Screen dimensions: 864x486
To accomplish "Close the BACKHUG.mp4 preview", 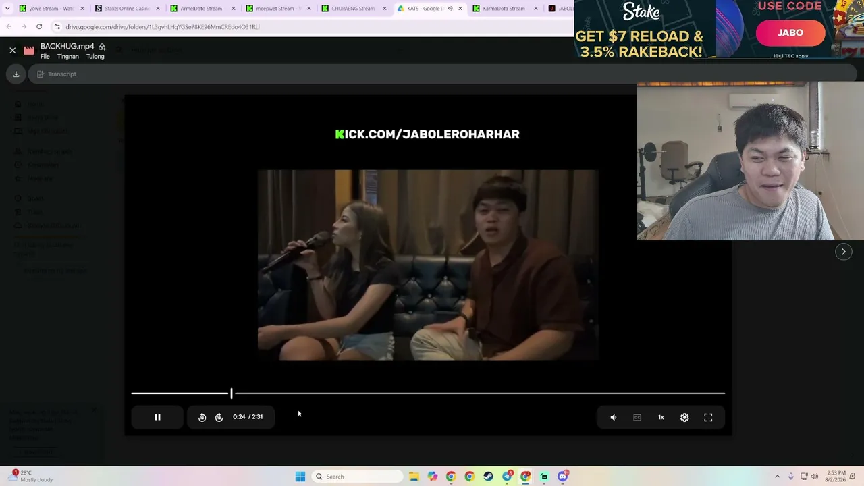I will click(12, 50).
